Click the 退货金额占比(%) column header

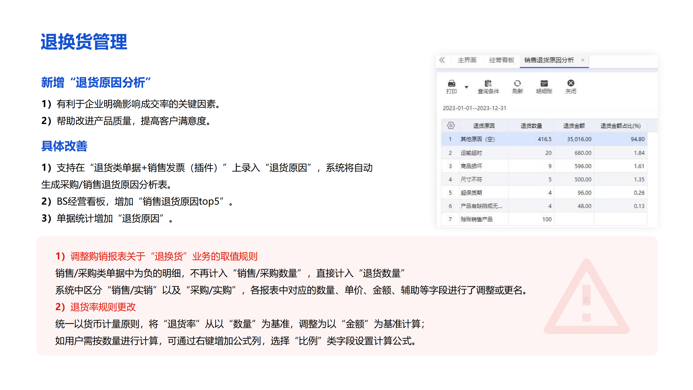click(x=620, y=126)
